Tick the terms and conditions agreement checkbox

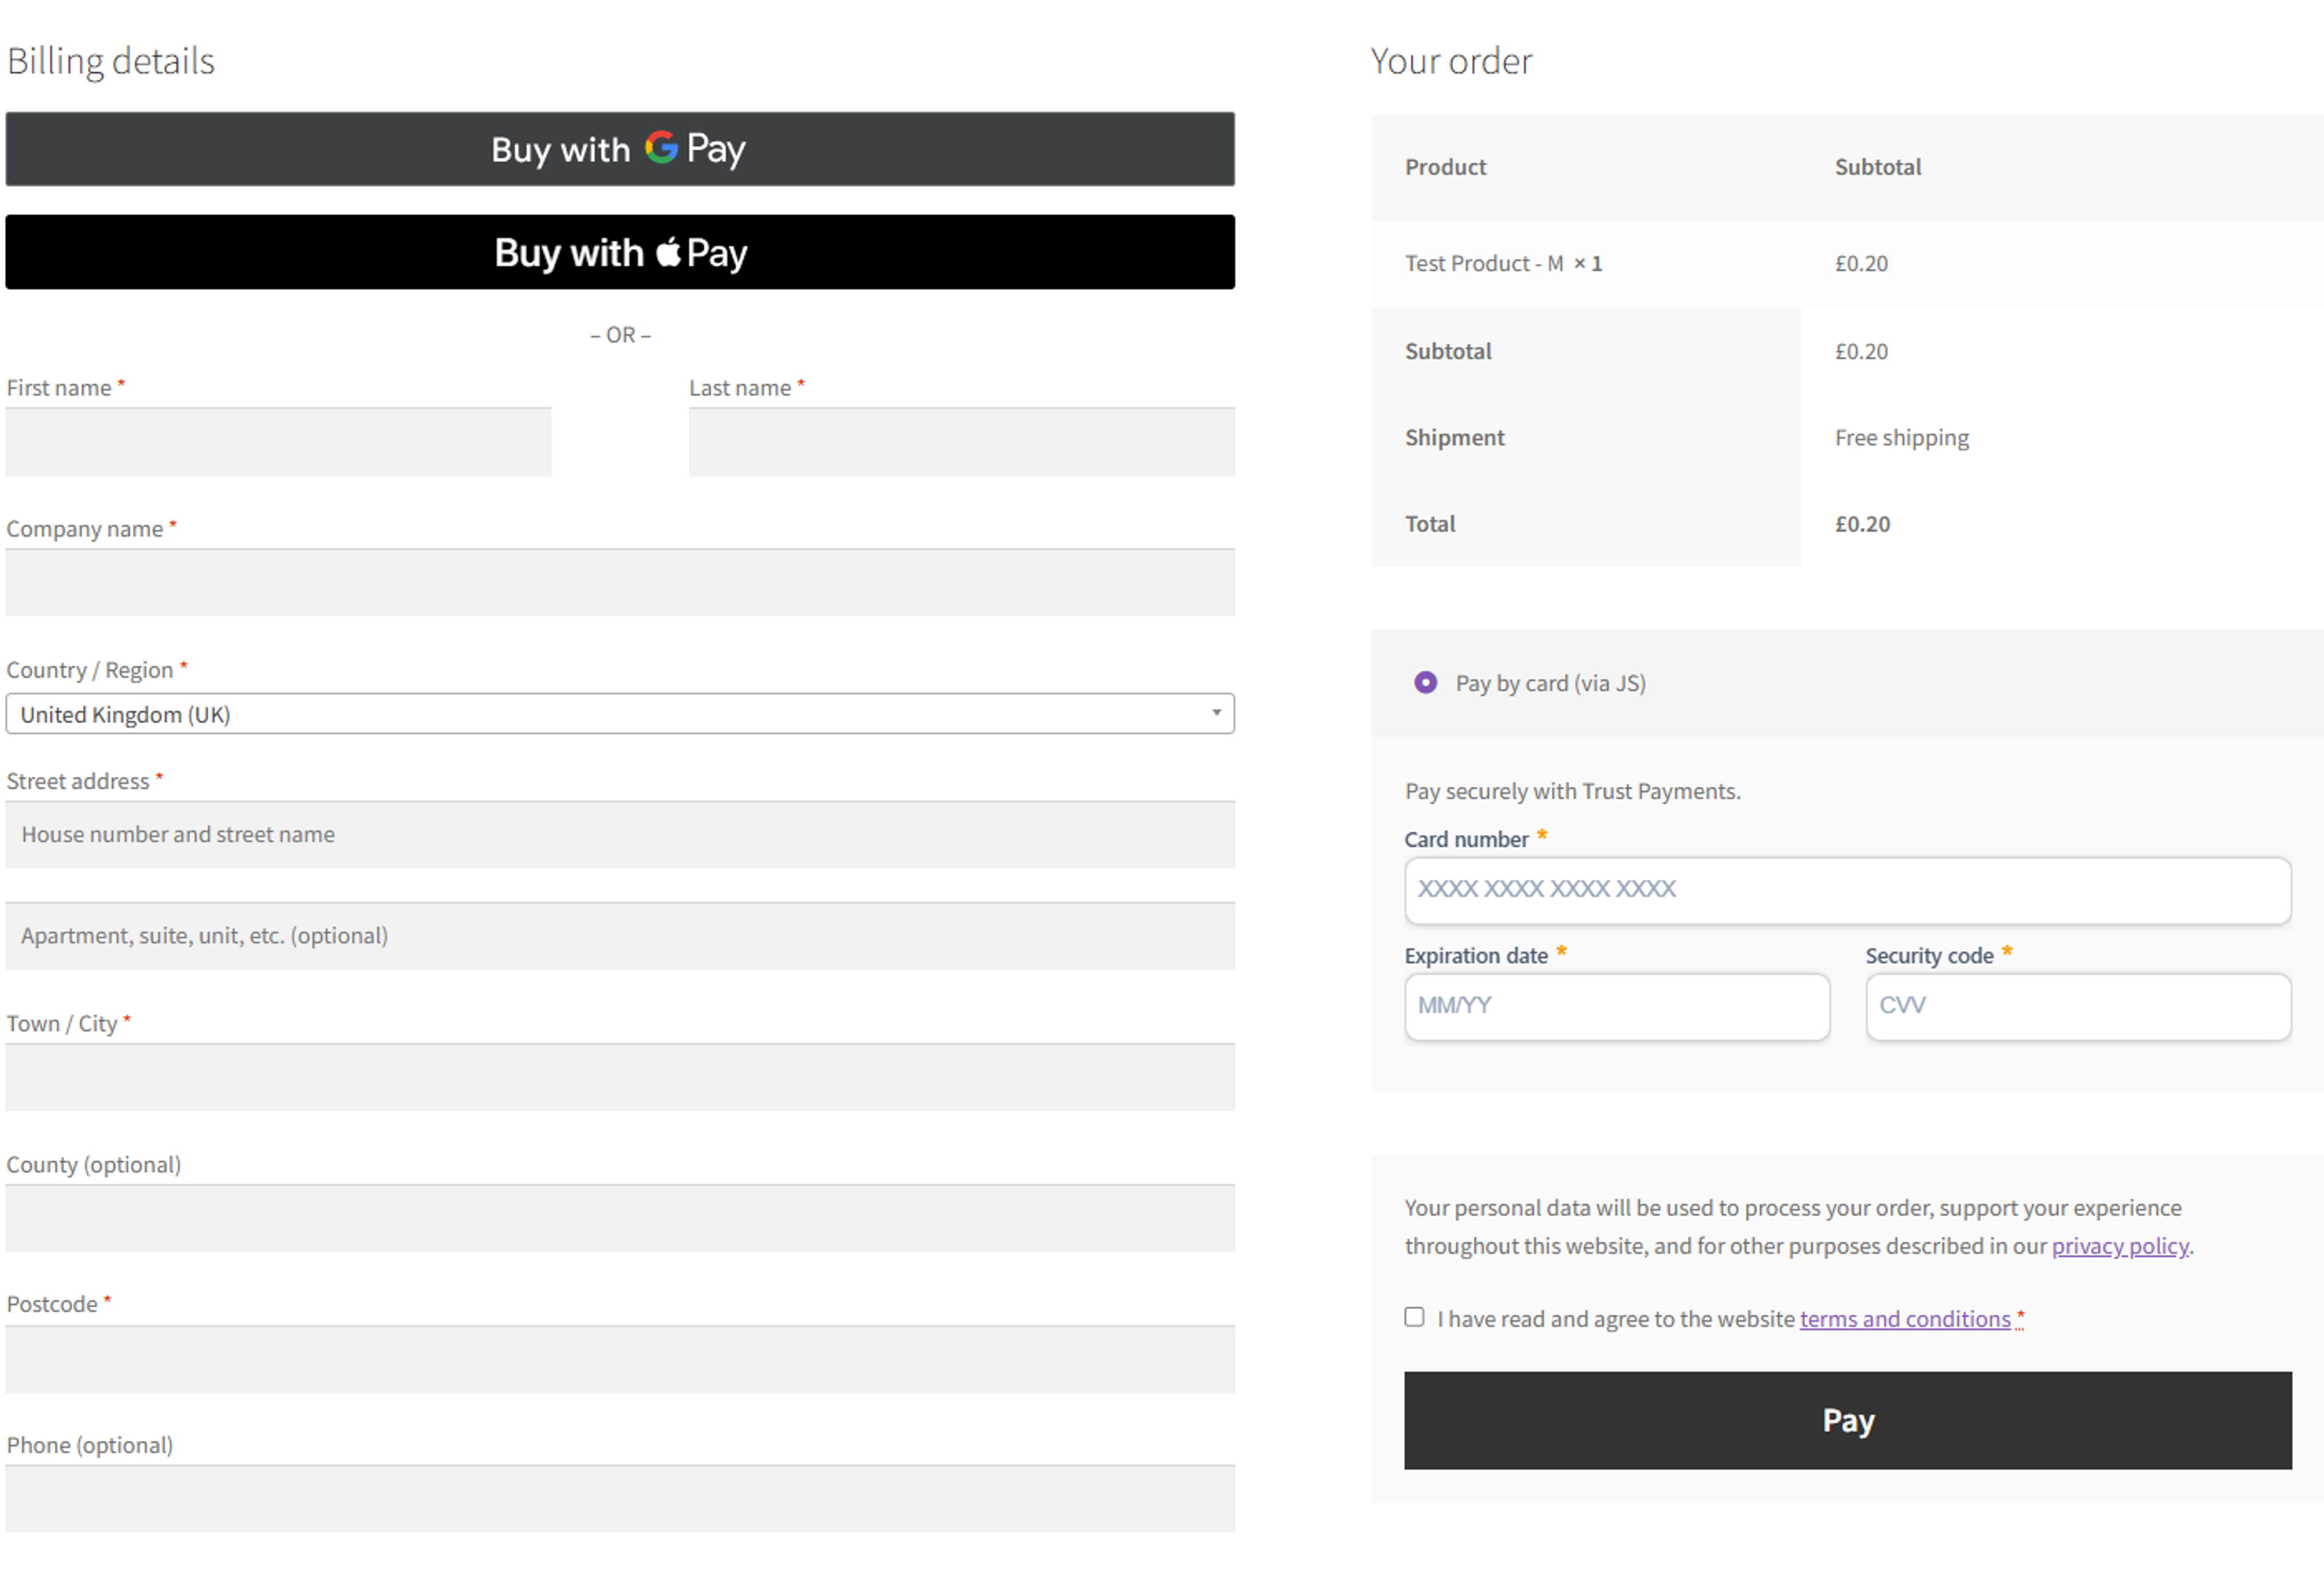1414,1317
